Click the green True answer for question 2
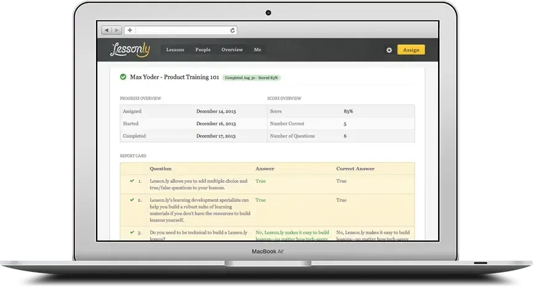The height and width of the screenshot is (294, 533). [261, 200]
